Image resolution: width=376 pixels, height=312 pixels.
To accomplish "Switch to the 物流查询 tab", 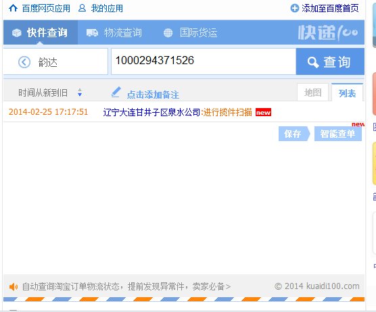I will pos(114,32).
